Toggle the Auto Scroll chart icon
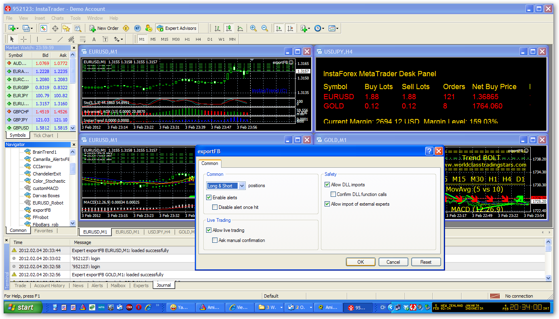 coord(278,28)
